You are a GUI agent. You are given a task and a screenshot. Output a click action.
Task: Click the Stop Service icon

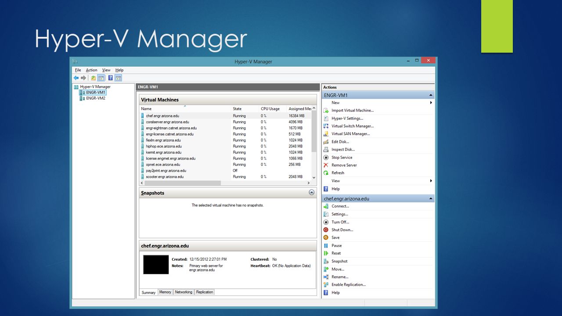[326, 158]
